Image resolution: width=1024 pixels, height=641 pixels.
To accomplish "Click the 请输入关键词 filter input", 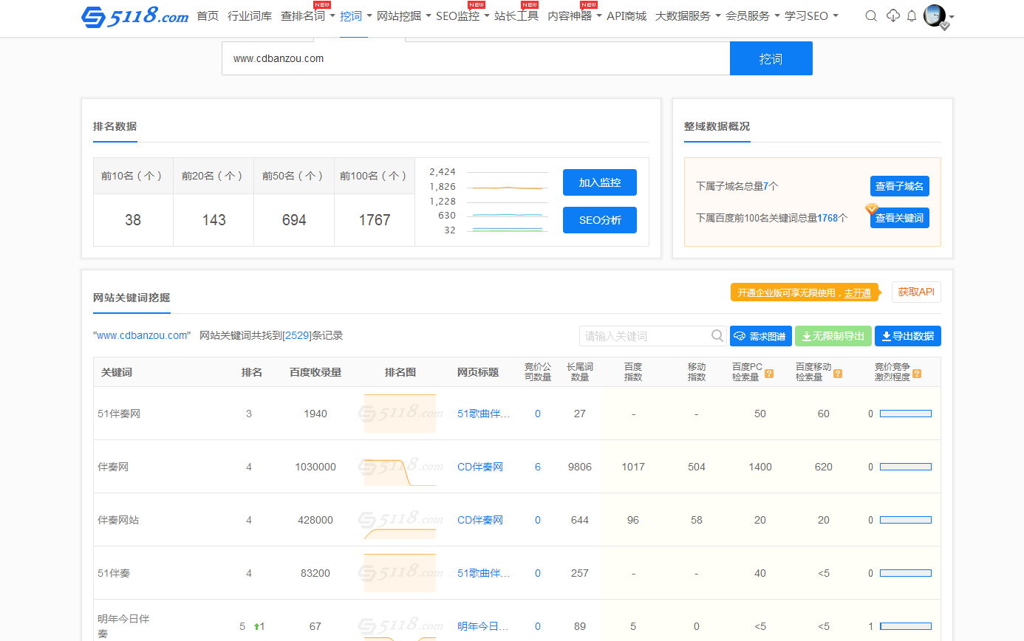I will pyautogui.click(x=645, y=336).
